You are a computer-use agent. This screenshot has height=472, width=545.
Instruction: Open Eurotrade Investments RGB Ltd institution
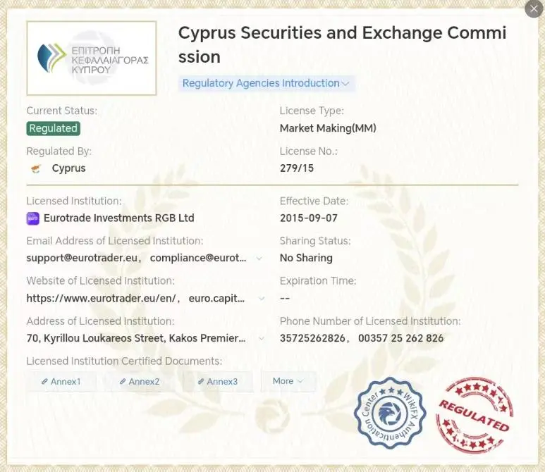tap(119, 218)
